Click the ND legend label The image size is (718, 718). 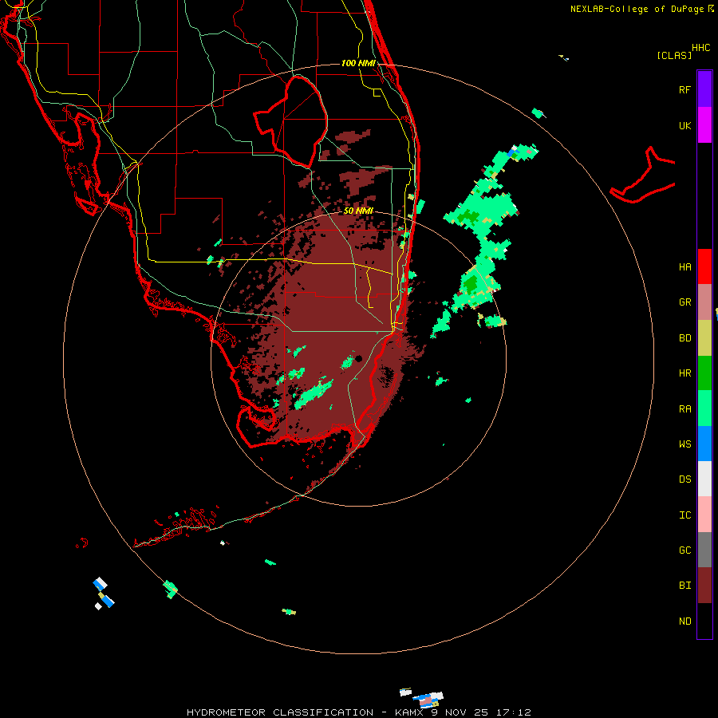tap(684, 621)
